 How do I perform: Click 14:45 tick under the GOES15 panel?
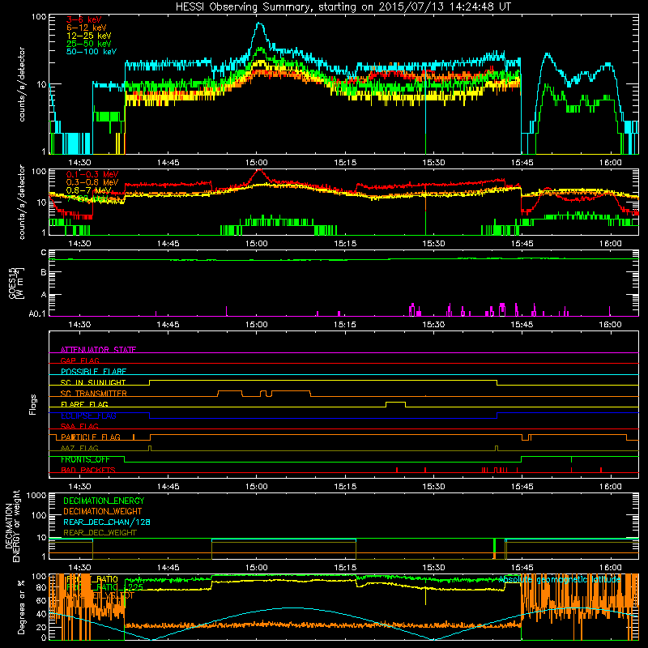tap(168, 325)
